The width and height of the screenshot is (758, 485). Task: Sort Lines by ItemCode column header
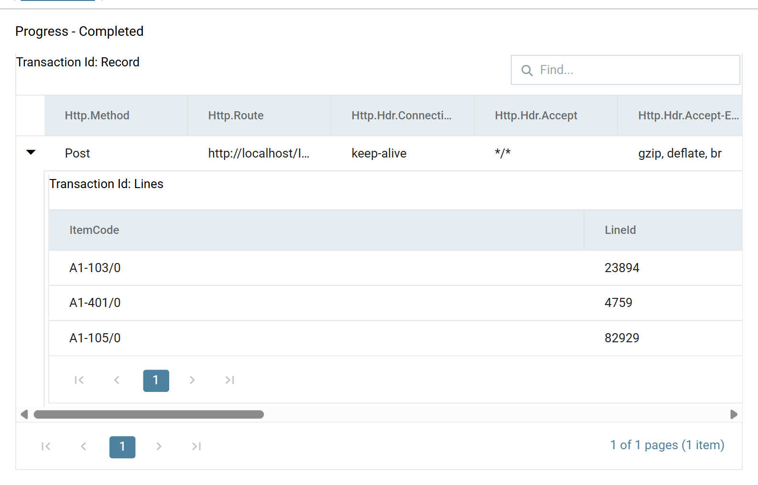tap(316, 230)
